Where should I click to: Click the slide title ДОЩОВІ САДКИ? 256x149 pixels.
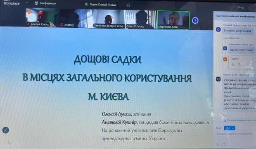108,60
